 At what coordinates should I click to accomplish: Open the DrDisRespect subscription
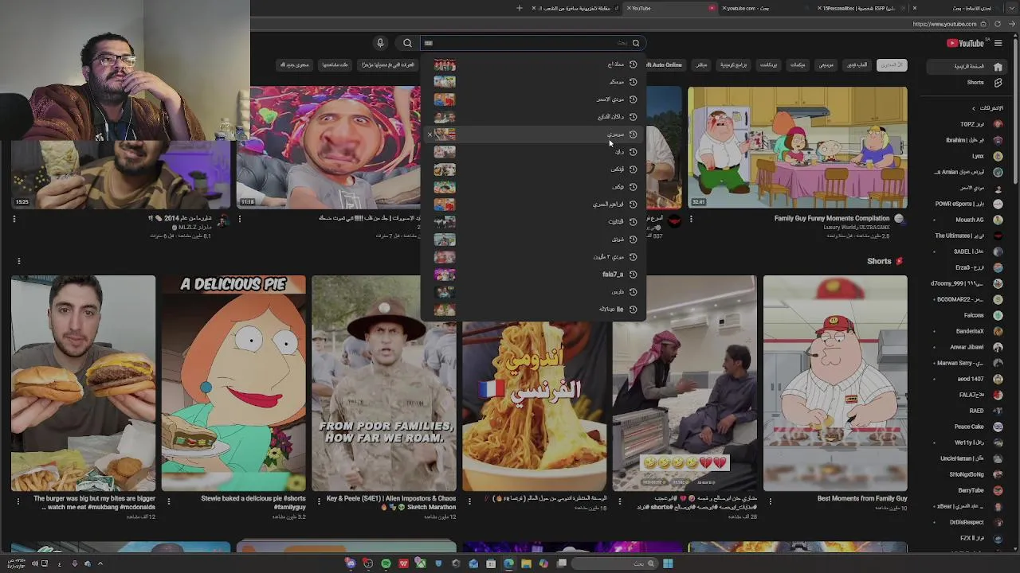pyautogui.click(x=967, y=522)
